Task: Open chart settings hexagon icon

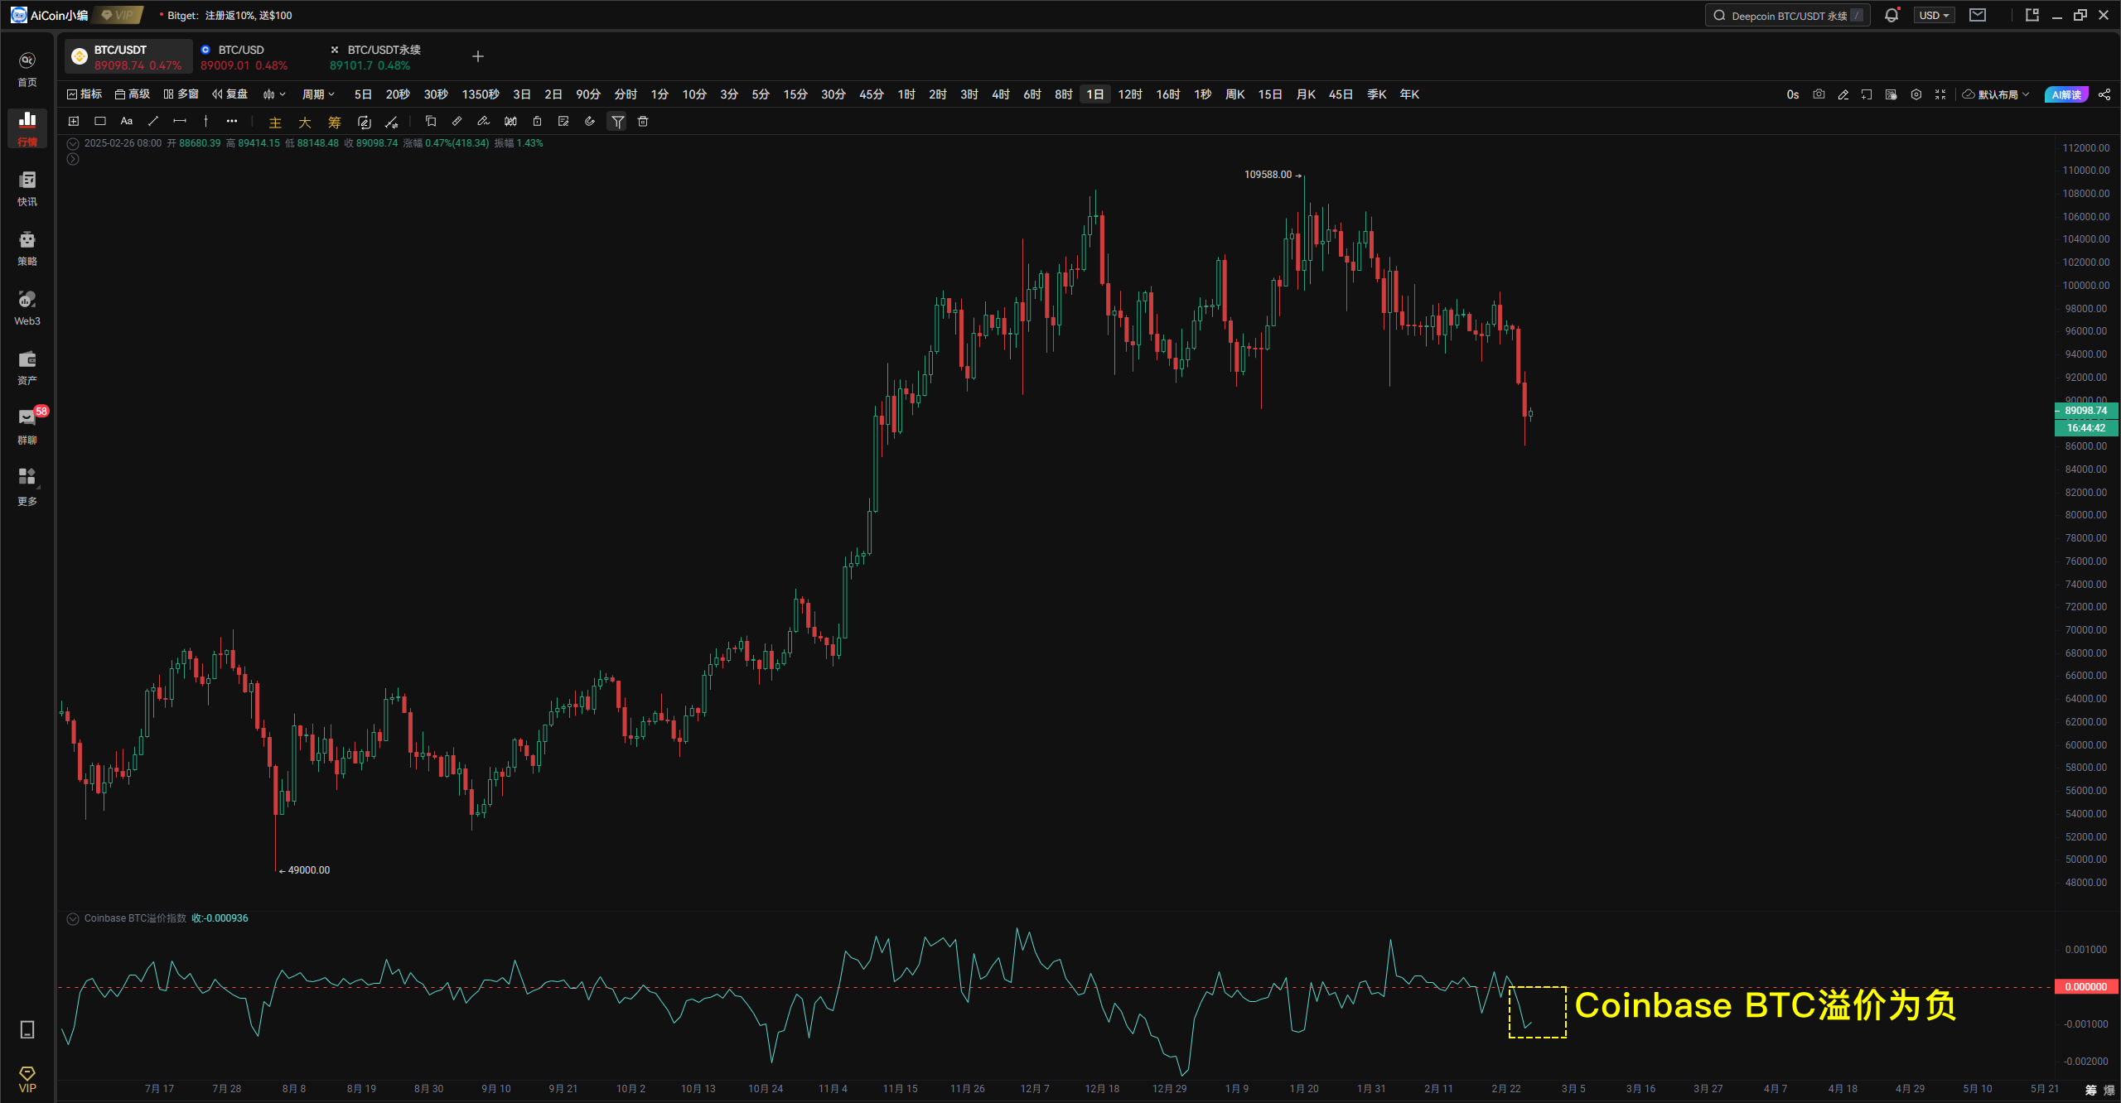Action: click(x=1916, y=94)
